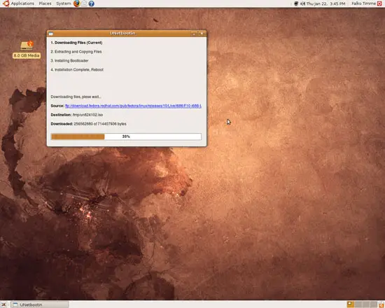Click the Ubuntu logo on Applications menu

tap(6, 3)
